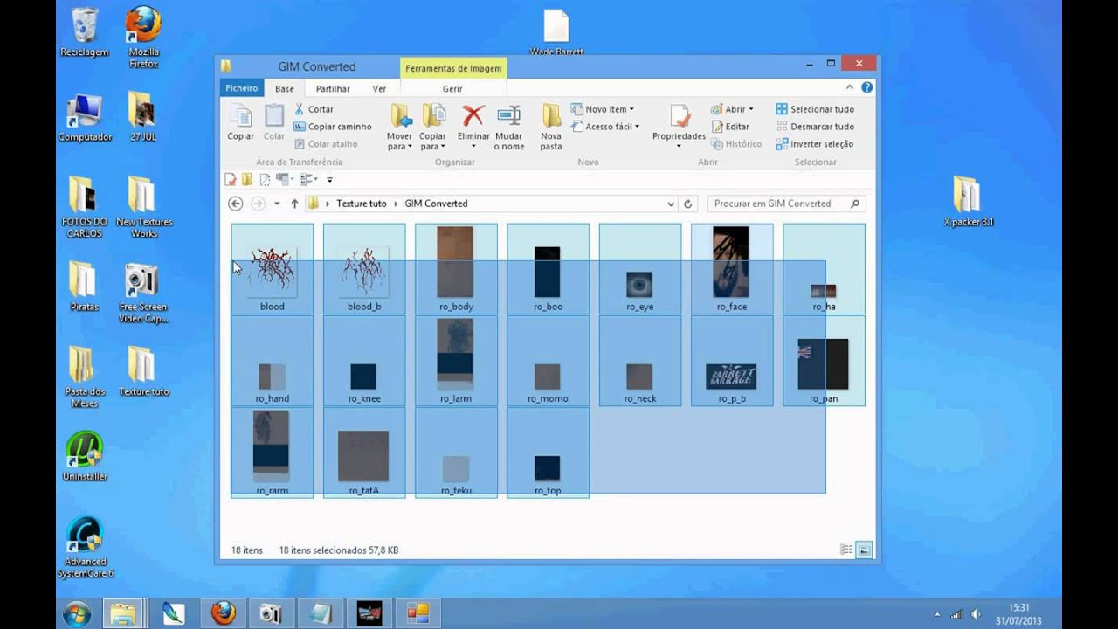Click the volume speaker tray icon
1118x629 pixels.
976,614
